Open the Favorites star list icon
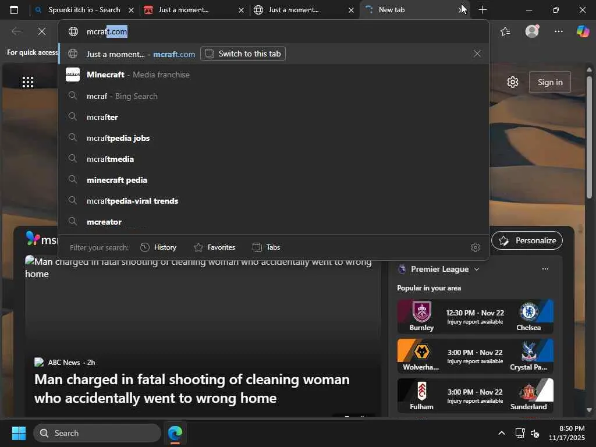 (x=505, y=31)
